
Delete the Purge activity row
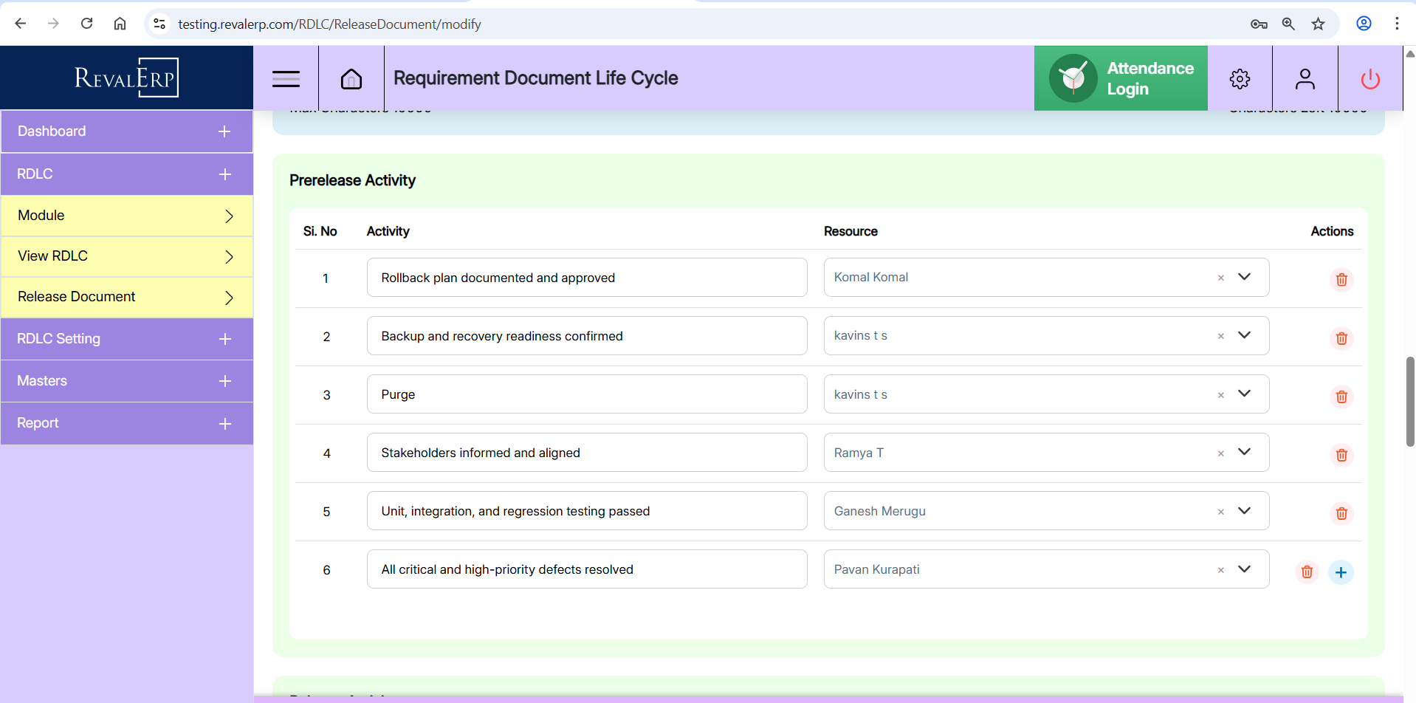[x=1341, y=397]
